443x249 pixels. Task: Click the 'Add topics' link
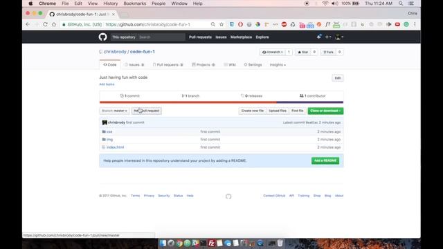pyautogui.click(x=107, y=84)
